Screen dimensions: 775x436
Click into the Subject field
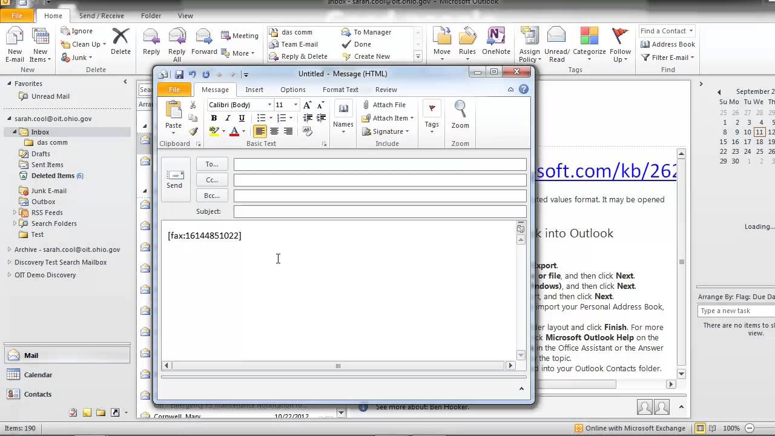coord(380,211)
